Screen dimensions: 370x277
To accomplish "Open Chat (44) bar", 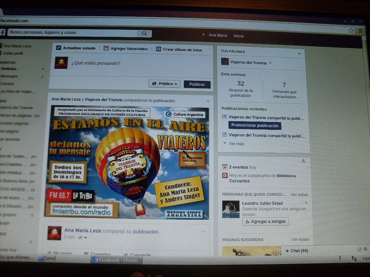I will click(299, 250).
